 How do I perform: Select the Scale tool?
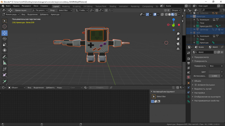[x=5, y=45]
